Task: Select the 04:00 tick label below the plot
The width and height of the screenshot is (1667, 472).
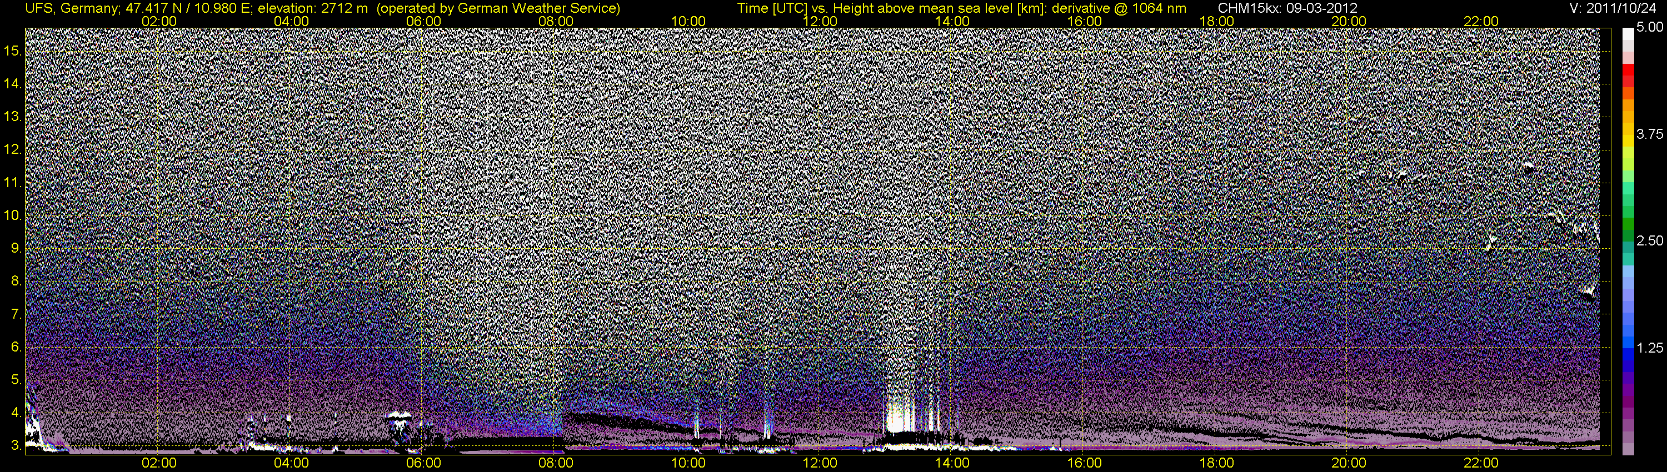Action: tap(291, 463)
